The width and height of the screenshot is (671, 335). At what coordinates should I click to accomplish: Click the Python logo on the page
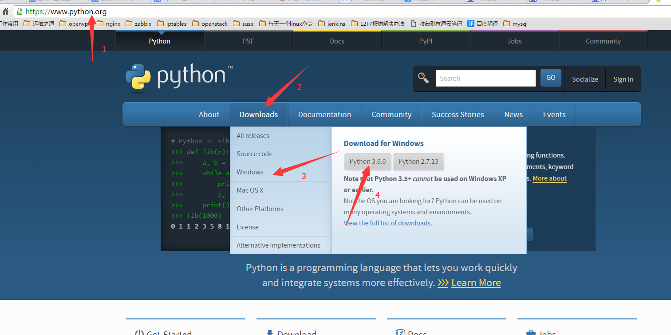click(179, 78)
